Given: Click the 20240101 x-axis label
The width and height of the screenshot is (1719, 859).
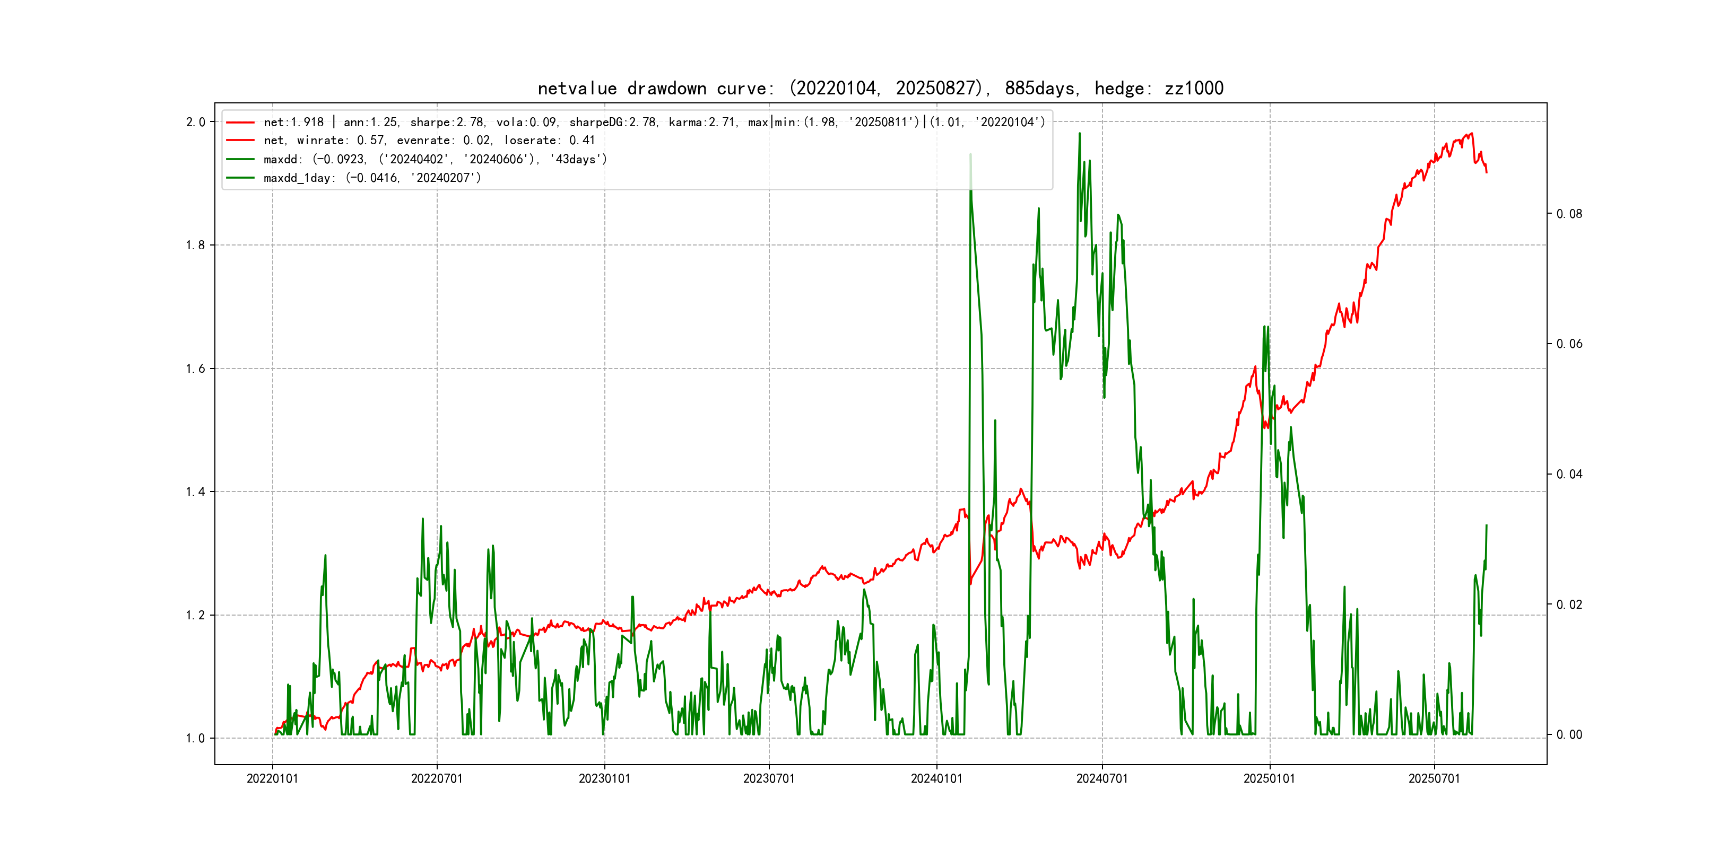Looking at the screenshot, I should pos(936,778).
